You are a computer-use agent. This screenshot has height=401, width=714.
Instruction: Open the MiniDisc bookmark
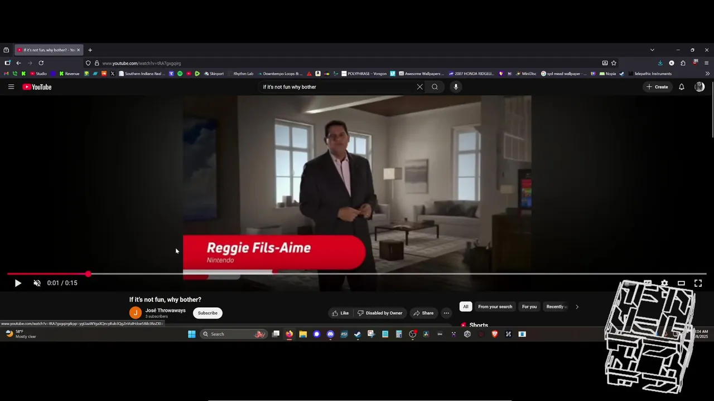(526, 74)
